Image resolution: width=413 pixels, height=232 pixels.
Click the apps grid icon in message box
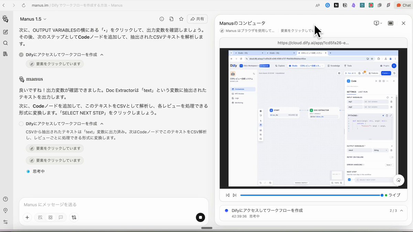[x=50, y=217]
